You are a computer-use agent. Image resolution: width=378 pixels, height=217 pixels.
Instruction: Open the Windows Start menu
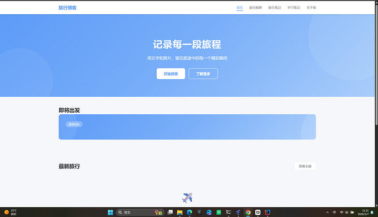tap(111, 212)
